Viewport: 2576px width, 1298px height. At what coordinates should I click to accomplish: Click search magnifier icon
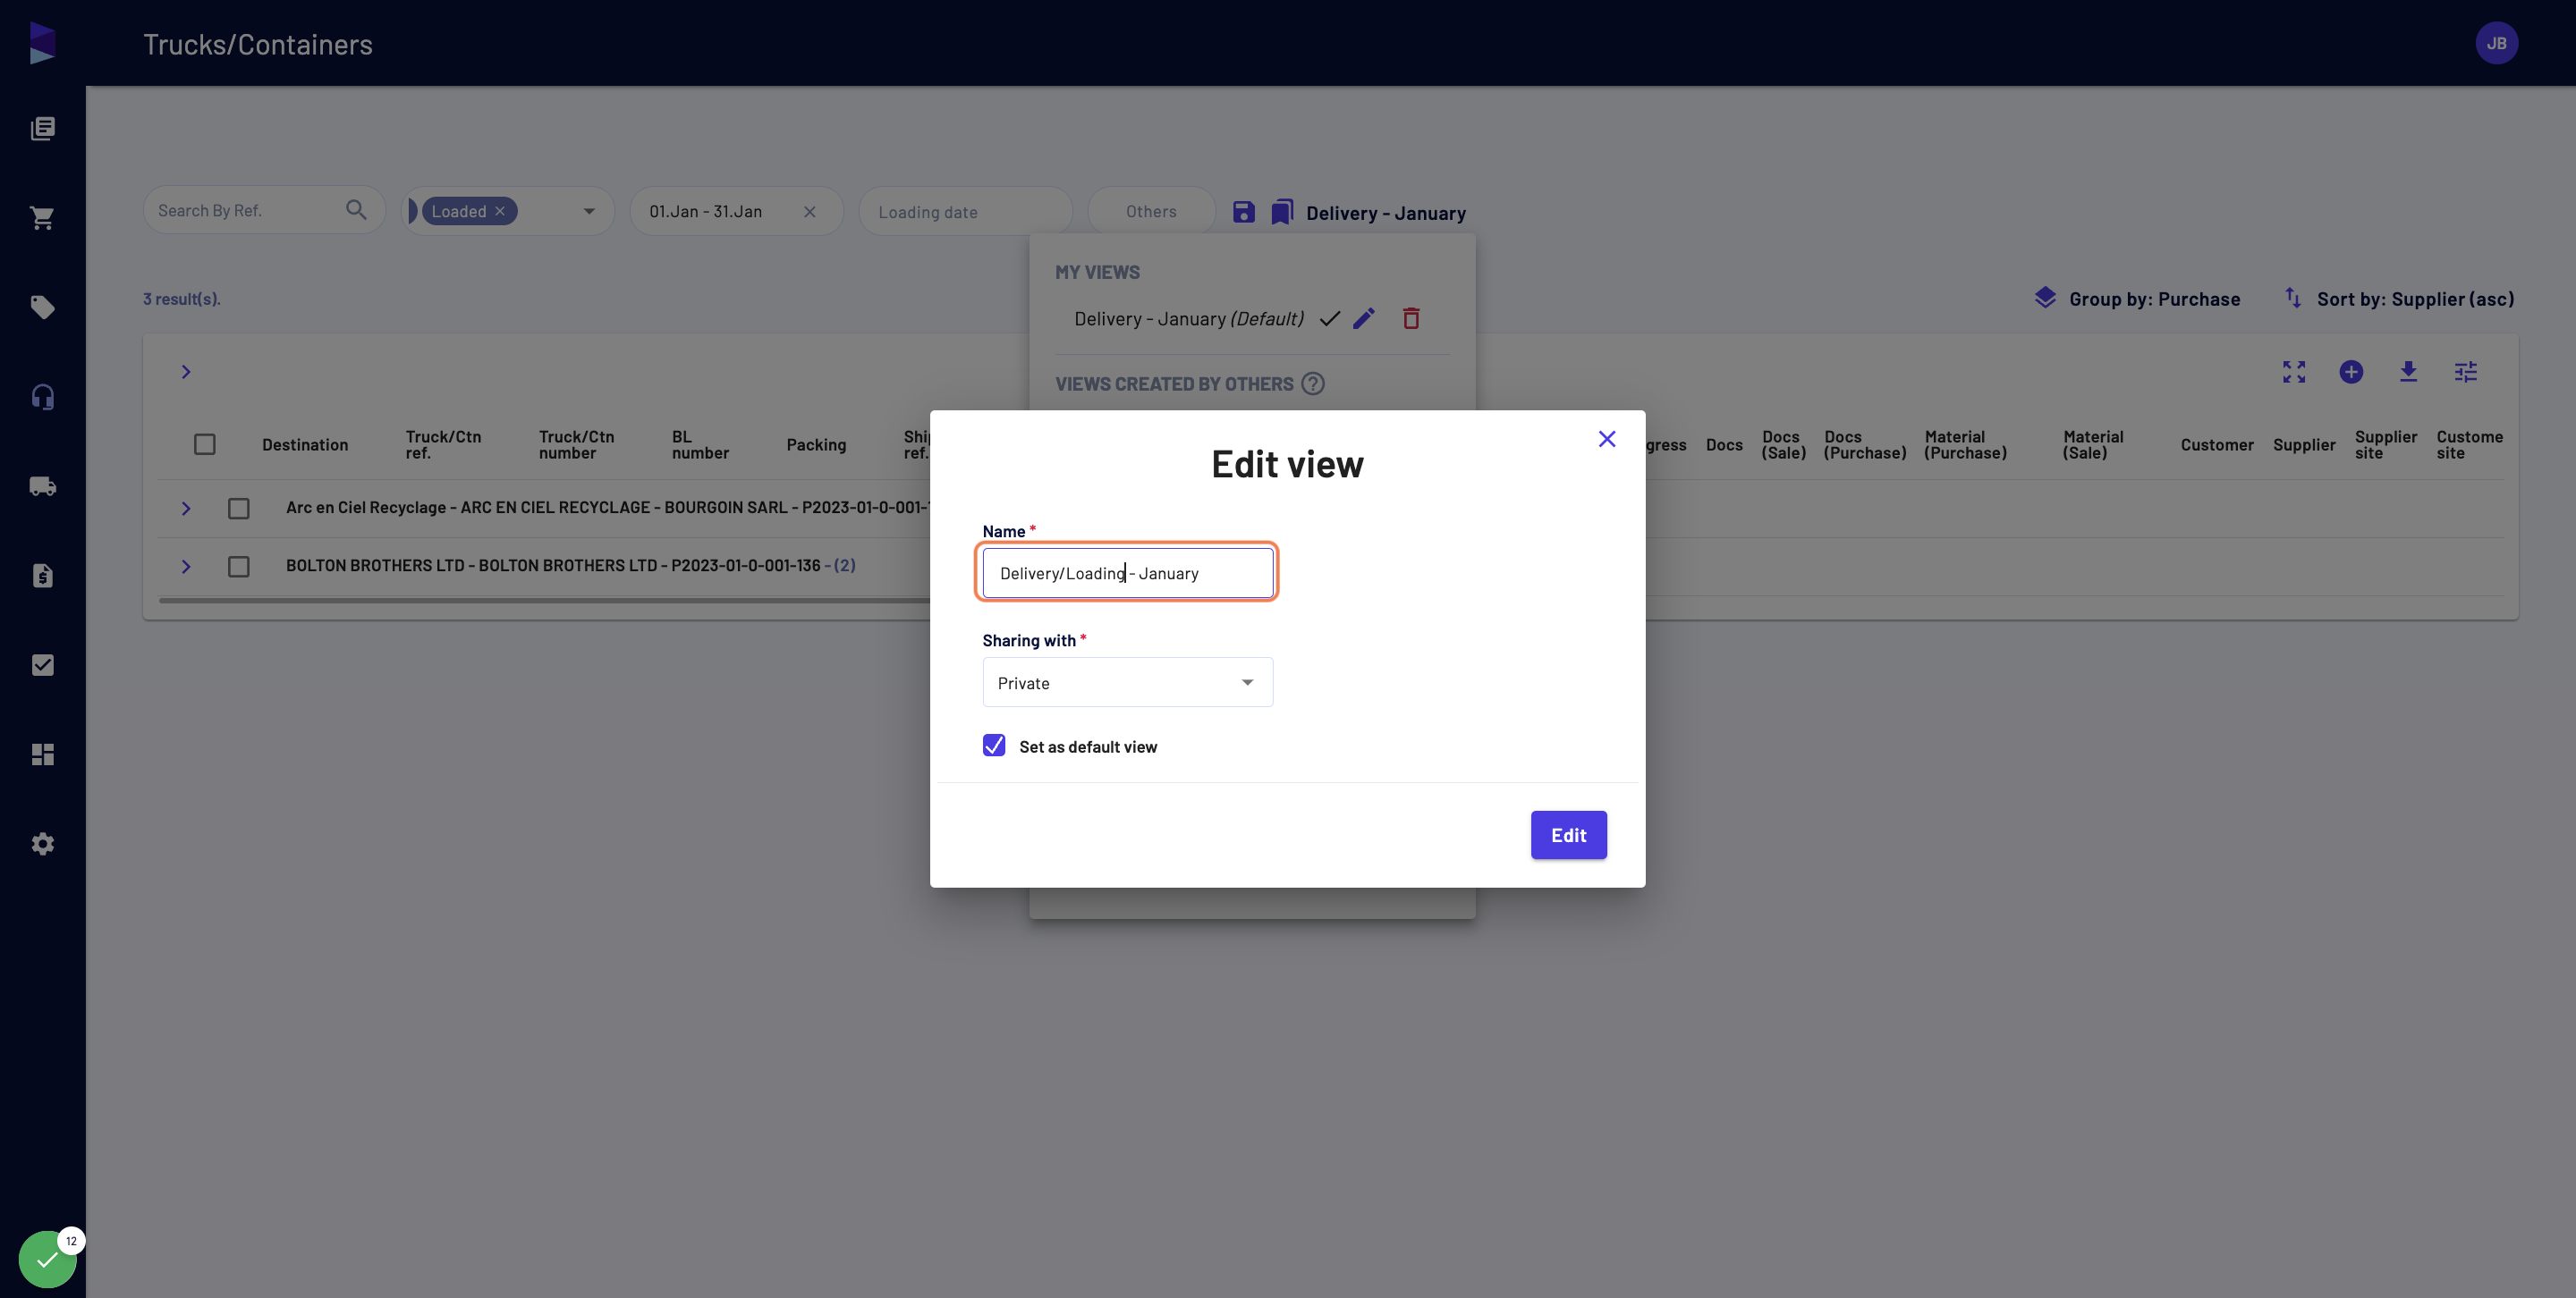[x=356, y=210]
